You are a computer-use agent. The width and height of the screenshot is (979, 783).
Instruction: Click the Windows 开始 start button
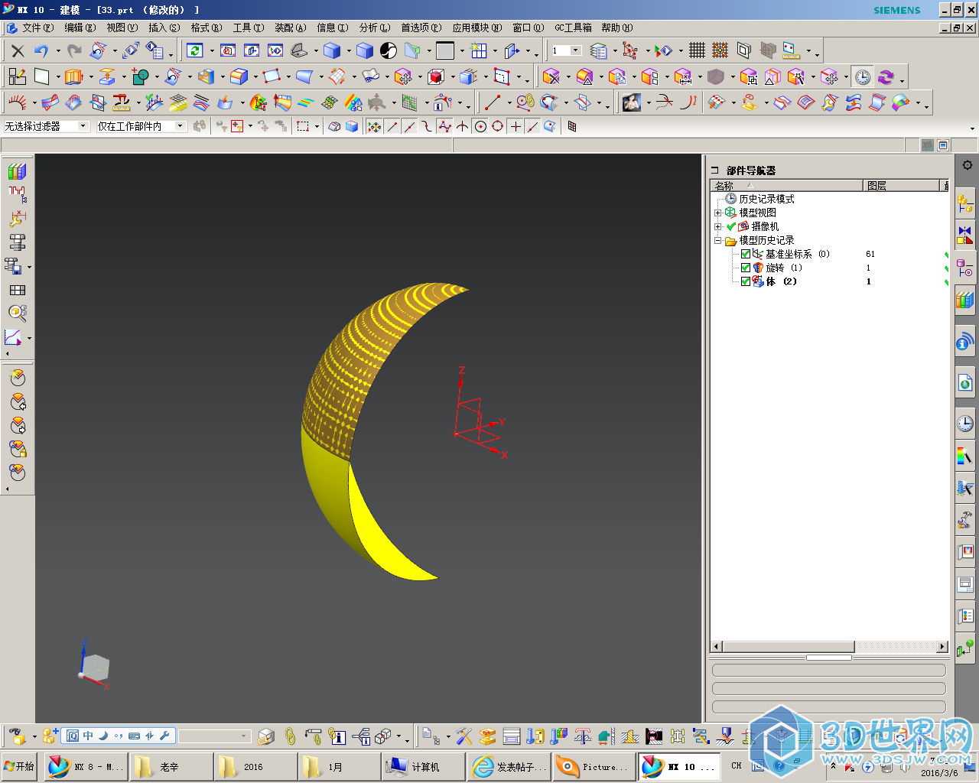[x=20, y=766]
